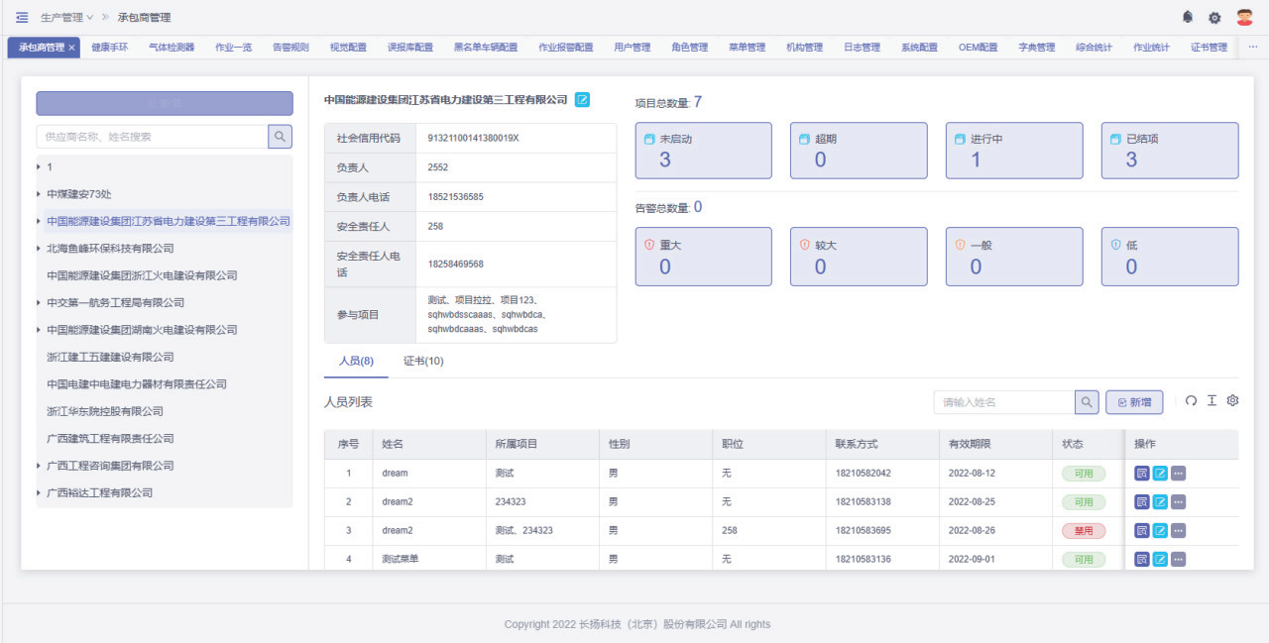Screen dimensions: 1269x643
Task: Expand the 中煤建安73处 tree node
Action: click(39, 195)
